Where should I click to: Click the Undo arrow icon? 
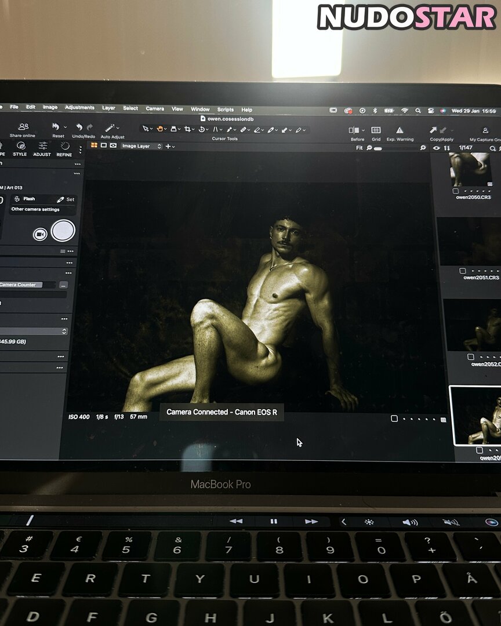point(79,127)
